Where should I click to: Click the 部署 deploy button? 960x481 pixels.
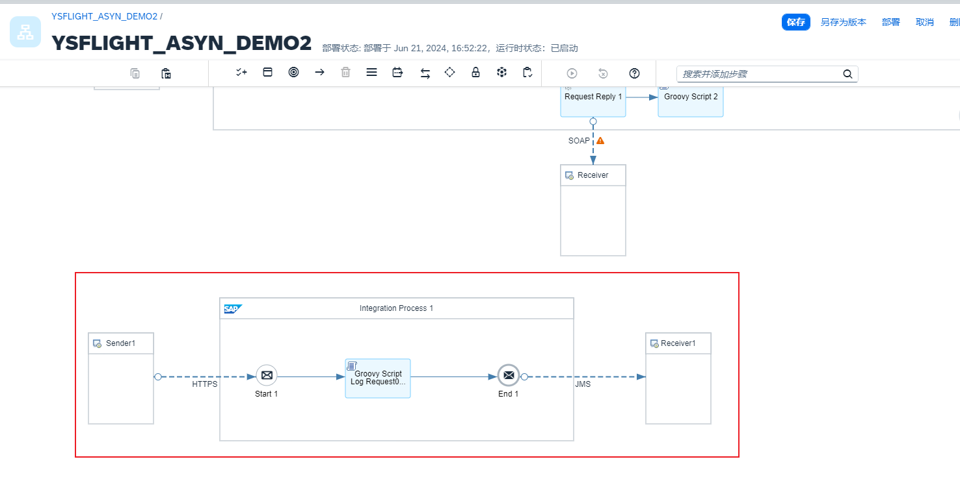(890, 22)
